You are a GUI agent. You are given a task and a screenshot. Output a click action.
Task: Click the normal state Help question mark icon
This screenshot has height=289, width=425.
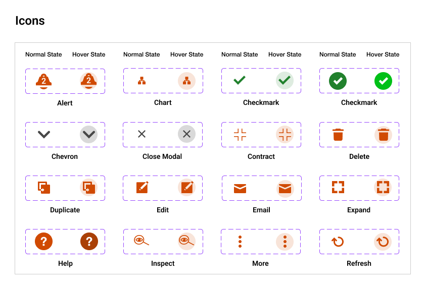[44, 242]
